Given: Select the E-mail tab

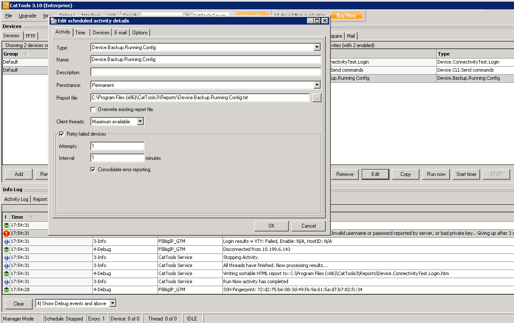Looking at the screenshot, I should pyautogui.click(x=120, y=33).
